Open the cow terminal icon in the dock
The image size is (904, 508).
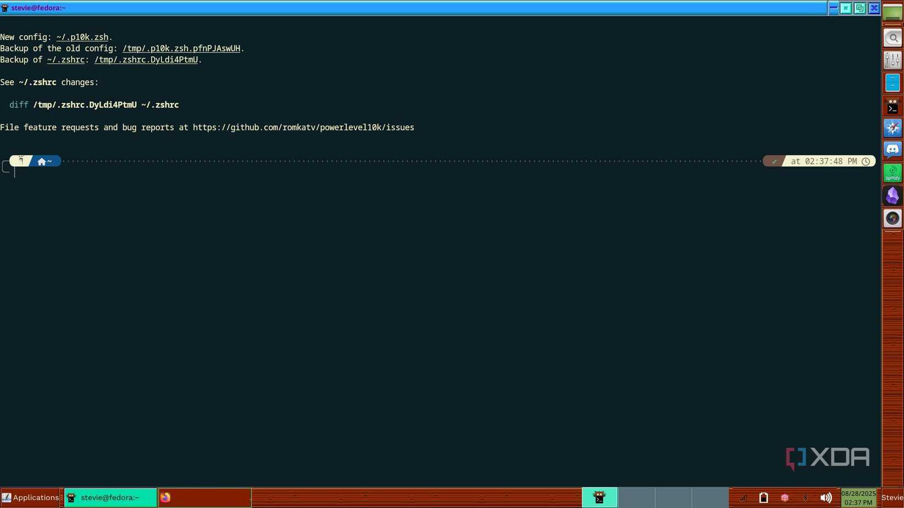point(892,105)
